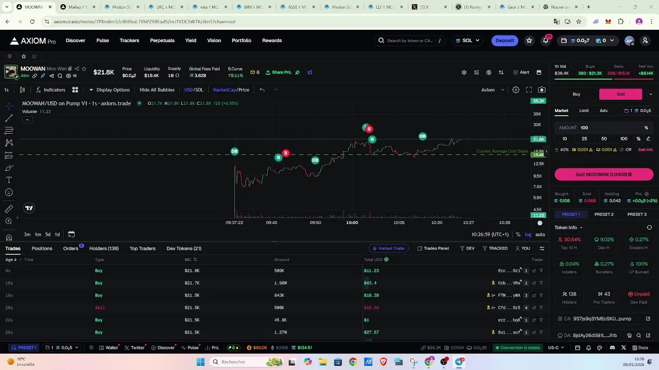
Task: Open the watchlist star icon in header
Action: click(529, 41)
